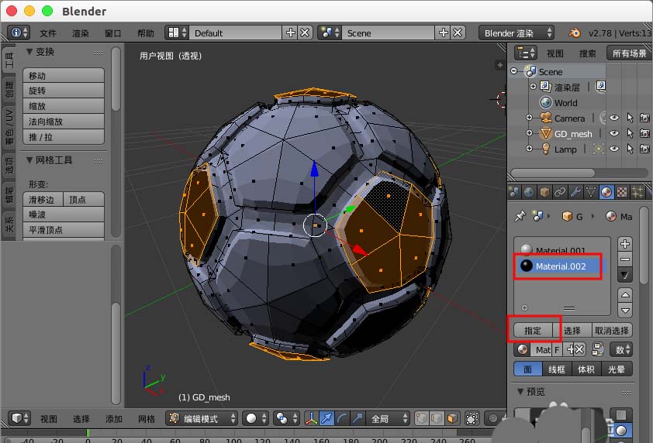Viewport: 653px width, 443px height.
Task: Switch to the 线框 material tab
Action: pyautogui.click(x=556, y=369)
